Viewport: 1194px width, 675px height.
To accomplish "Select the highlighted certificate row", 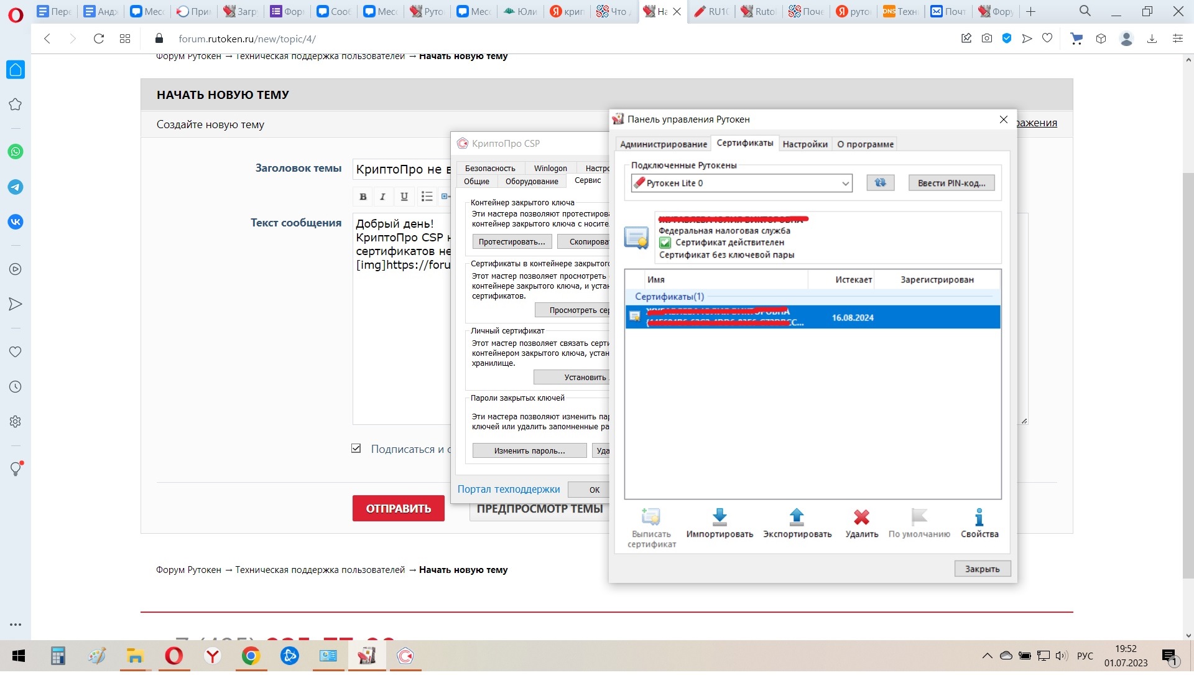I will (x=812, y=317).
